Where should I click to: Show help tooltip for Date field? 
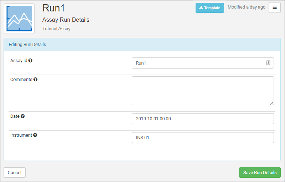click(x=23, y=116)
